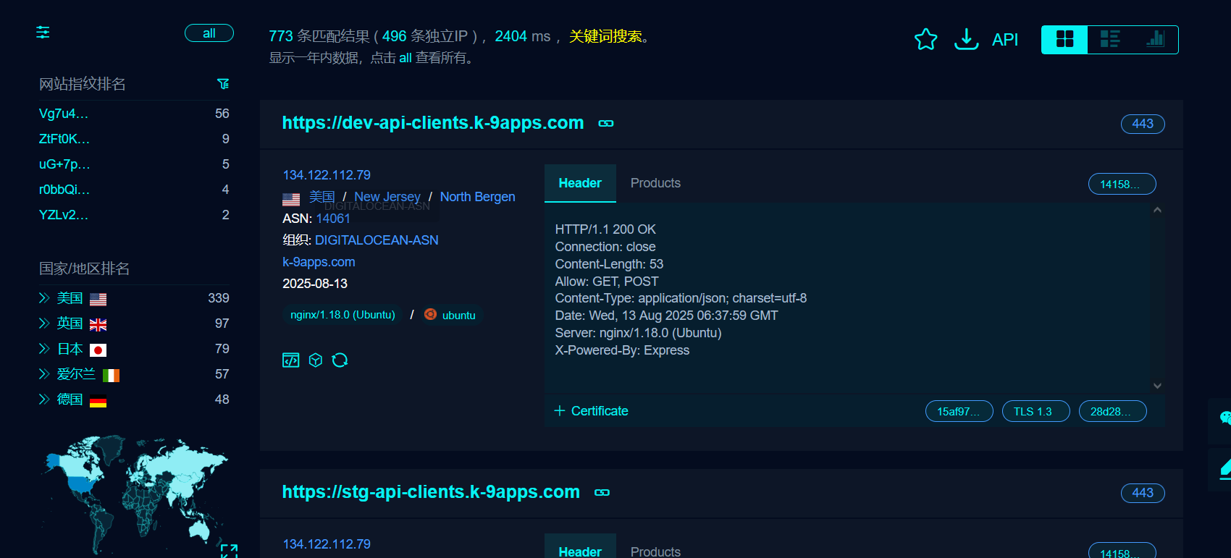Switch to chart statistics view
Screen dimensions: 1231x558
pos(1155,39)
